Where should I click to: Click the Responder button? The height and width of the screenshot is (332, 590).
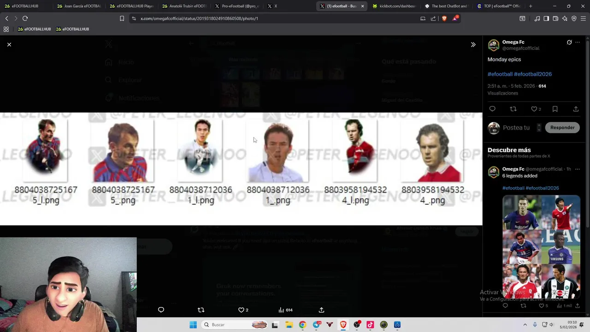point(562,127)
